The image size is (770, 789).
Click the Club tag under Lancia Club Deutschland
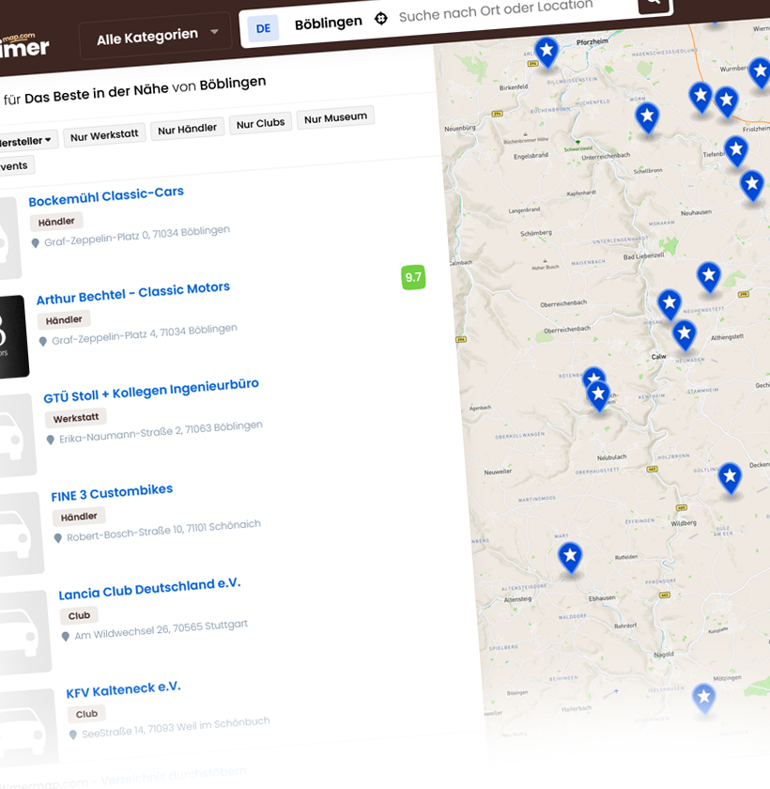[79, 615]
